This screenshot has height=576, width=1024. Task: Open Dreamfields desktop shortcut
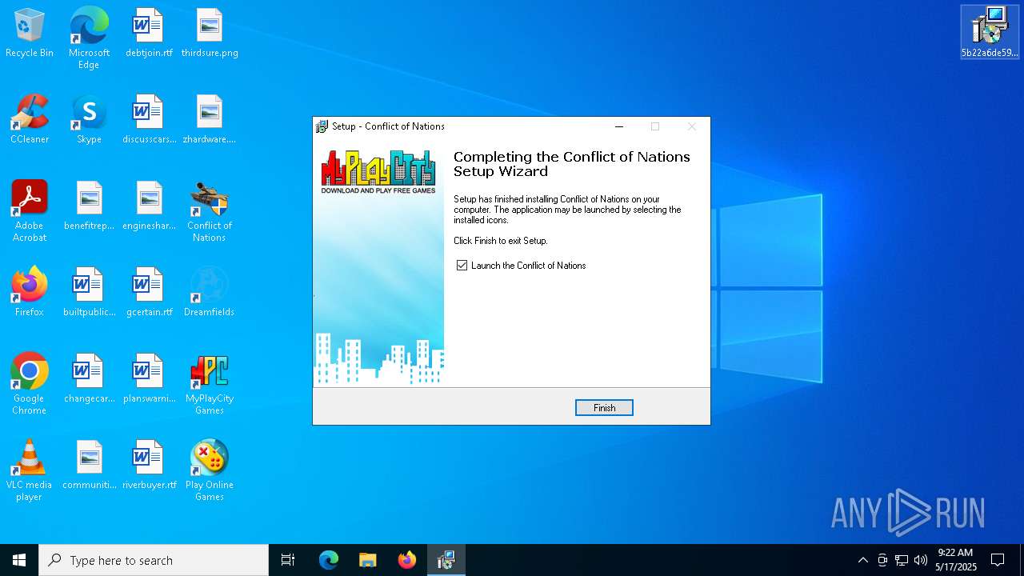tap(210, 293)
